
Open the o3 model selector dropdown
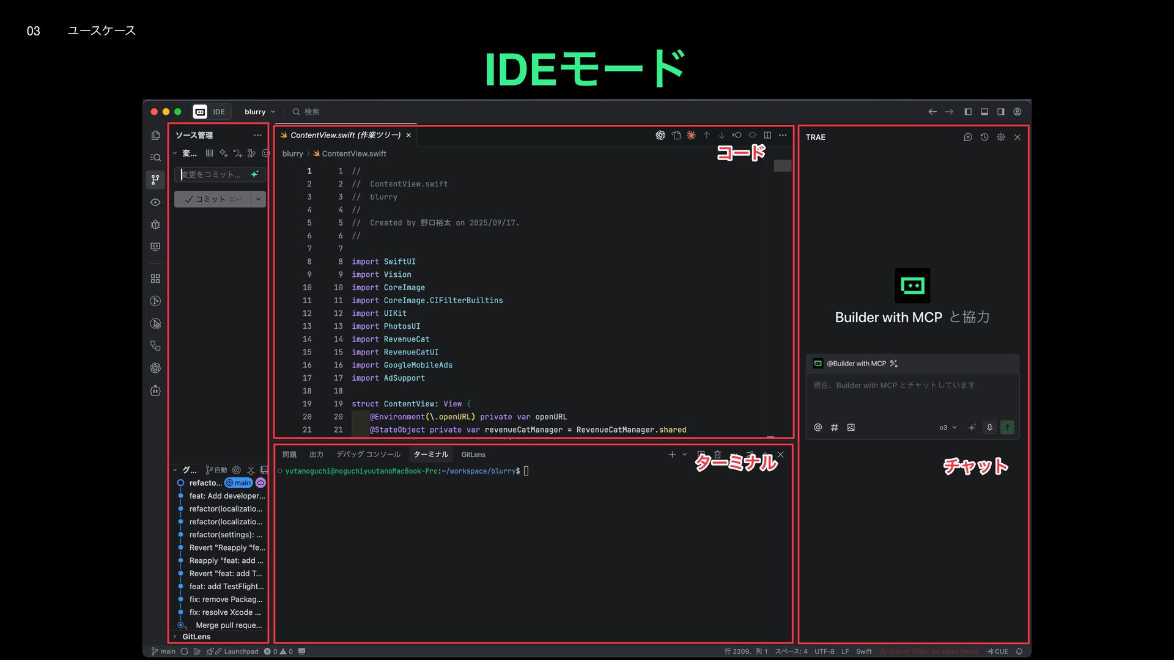tap(948, 427)
